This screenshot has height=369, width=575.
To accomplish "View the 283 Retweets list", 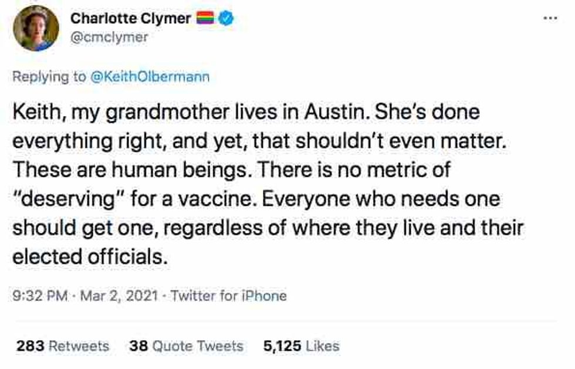I will point(62,346).
